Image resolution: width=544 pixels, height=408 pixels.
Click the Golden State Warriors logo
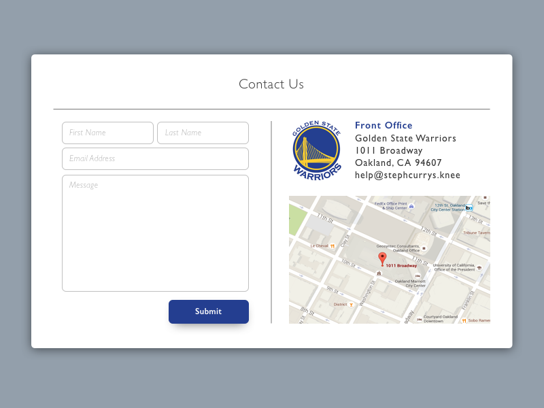[317, 150]
